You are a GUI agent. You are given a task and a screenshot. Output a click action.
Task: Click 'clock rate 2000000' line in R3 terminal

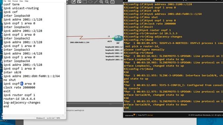click(149, 24)
